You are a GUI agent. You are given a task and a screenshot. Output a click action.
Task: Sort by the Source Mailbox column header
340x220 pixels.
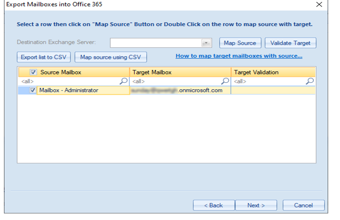pos(74,72)
